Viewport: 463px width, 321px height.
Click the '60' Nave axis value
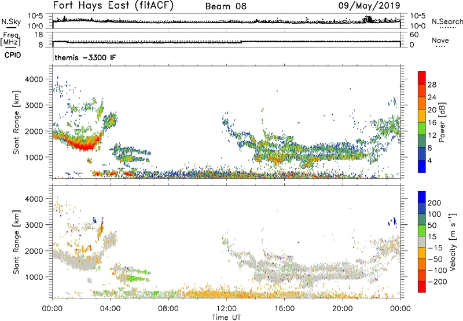pyautogui.click(x=414, y=35)
